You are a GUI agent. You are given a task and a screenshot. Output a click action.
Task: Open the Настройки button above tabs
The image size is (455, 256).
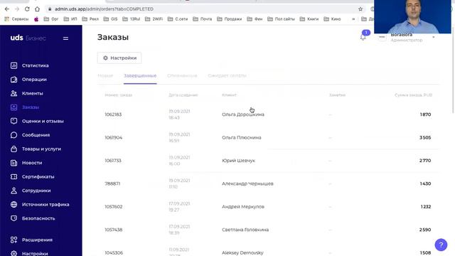click(119, 58)
